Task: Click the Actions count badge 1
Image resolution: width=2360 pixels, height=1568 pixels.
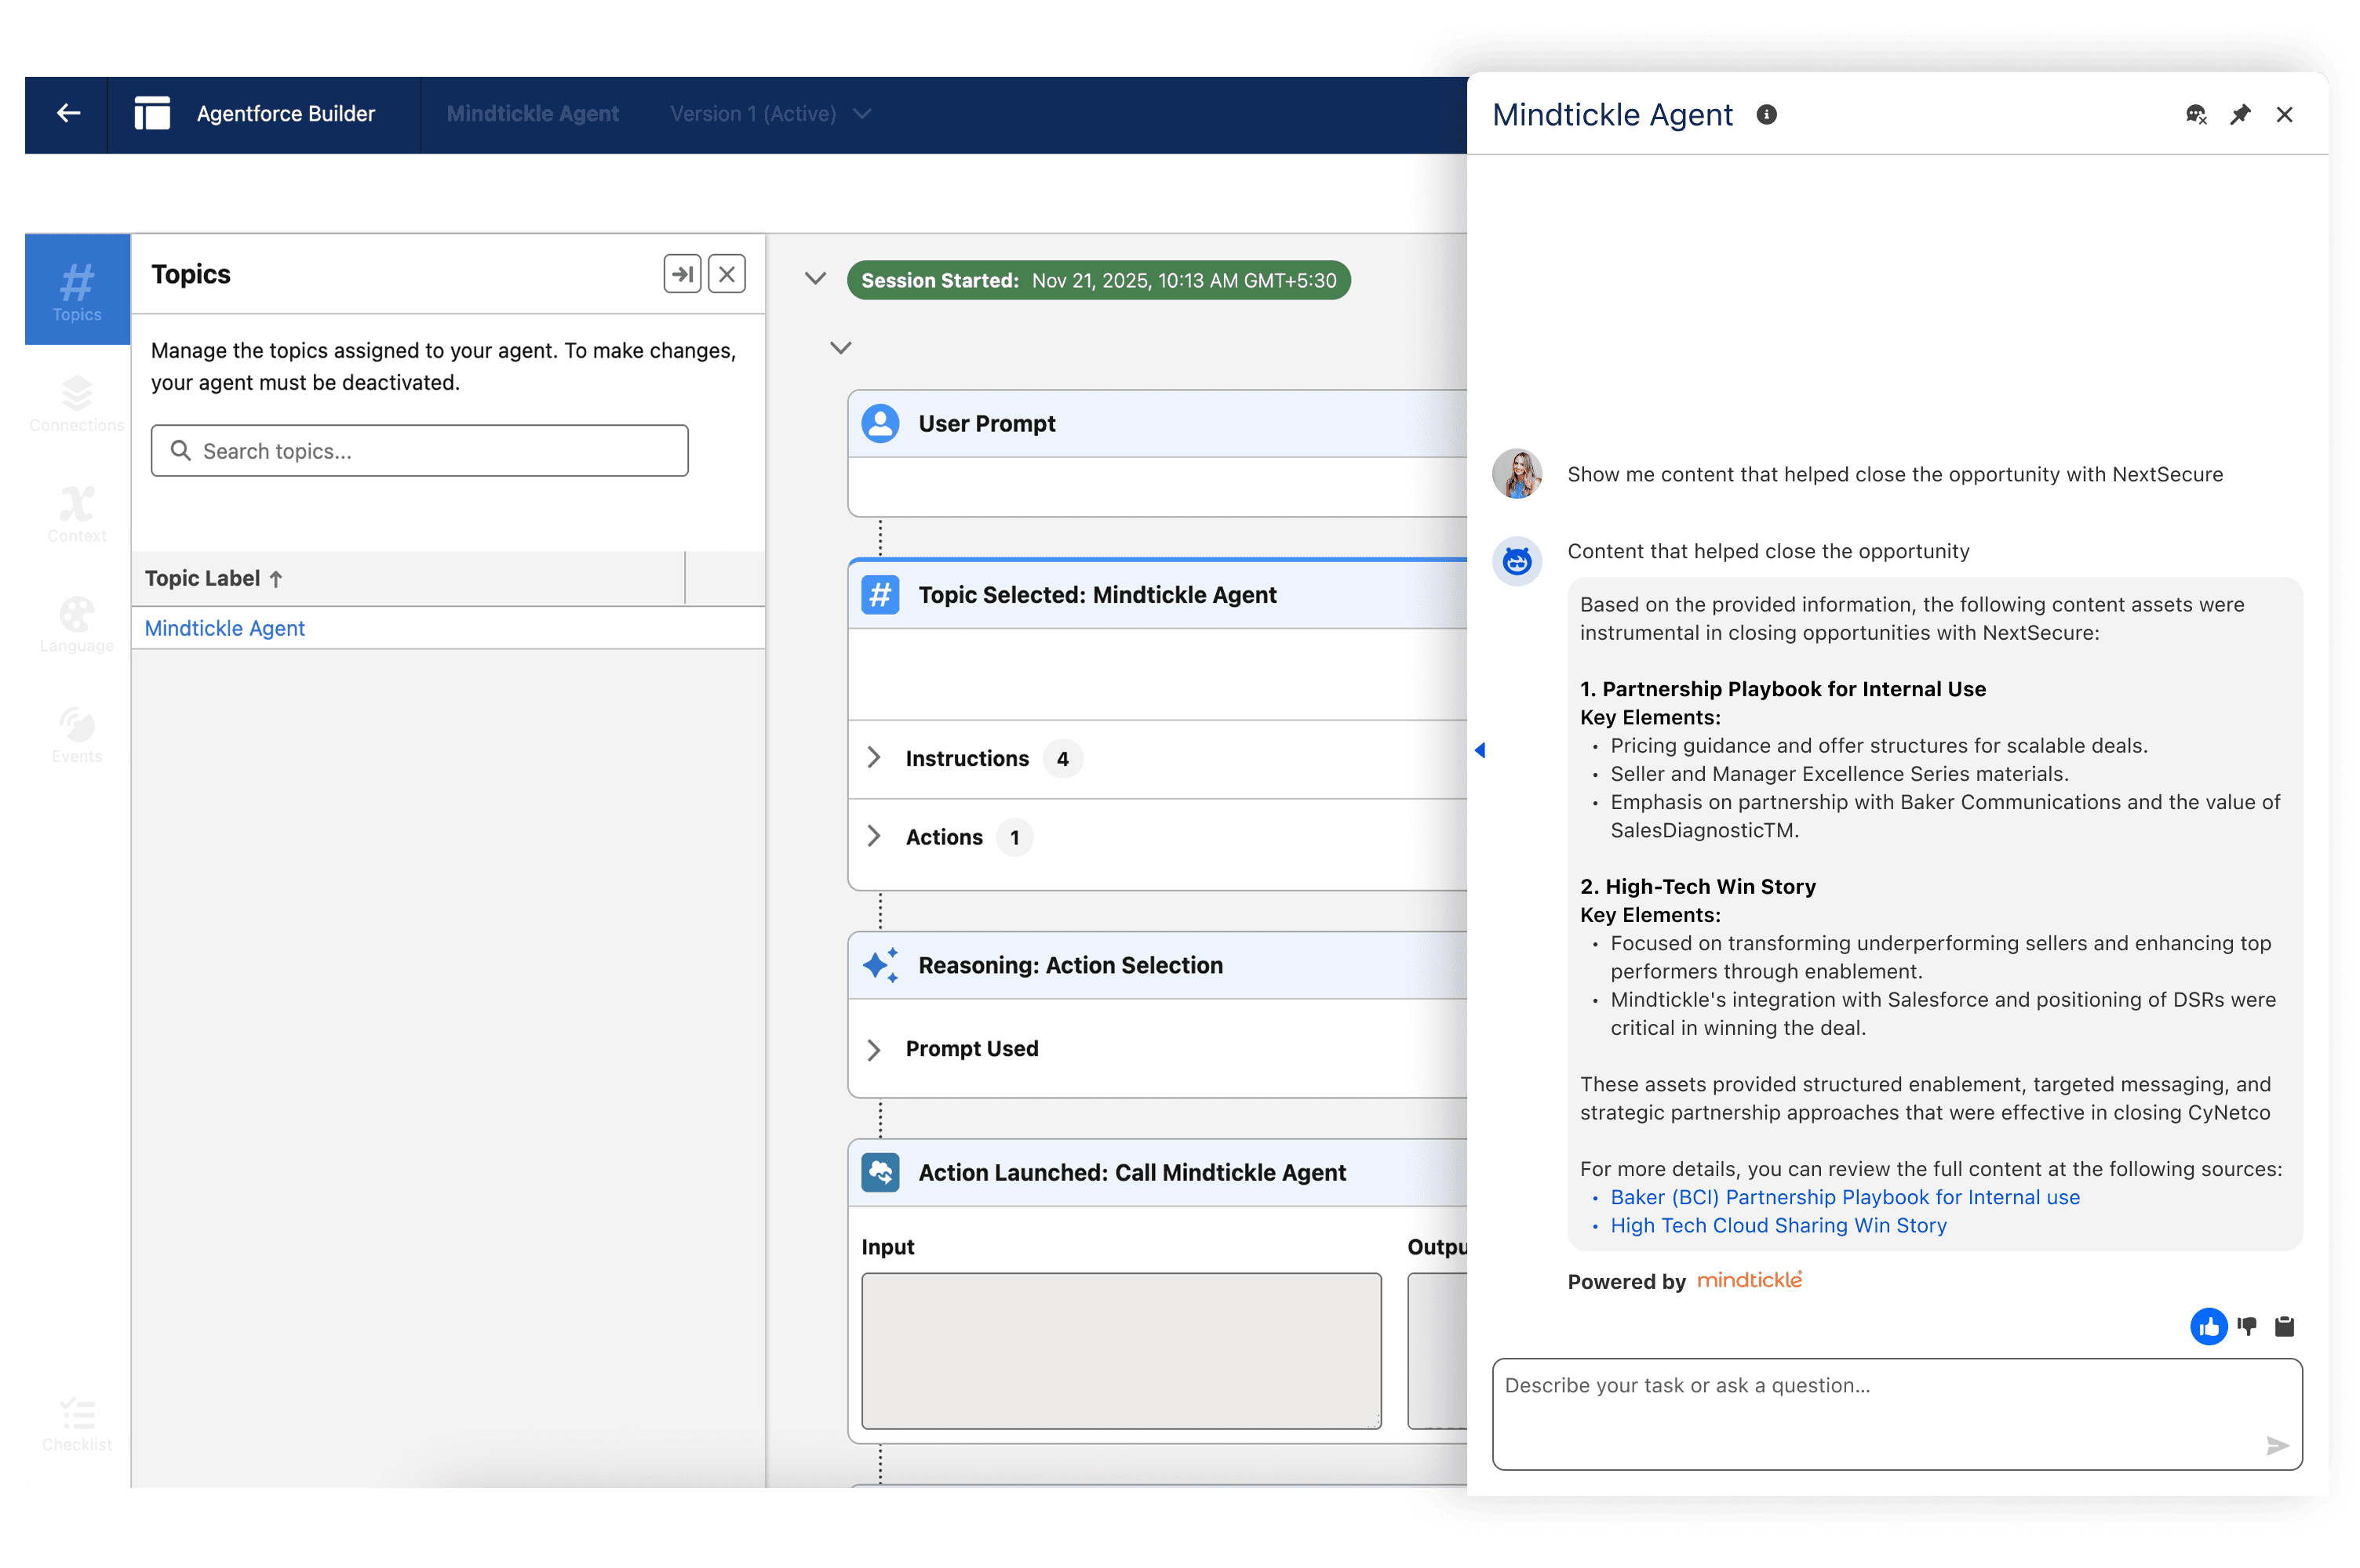Action: [x=1014, y=837]
